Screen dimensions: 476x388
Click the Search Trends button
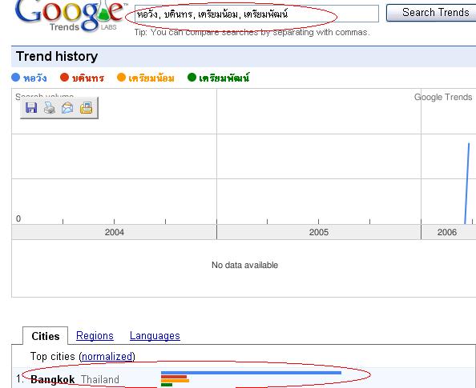tap(432, 13)
